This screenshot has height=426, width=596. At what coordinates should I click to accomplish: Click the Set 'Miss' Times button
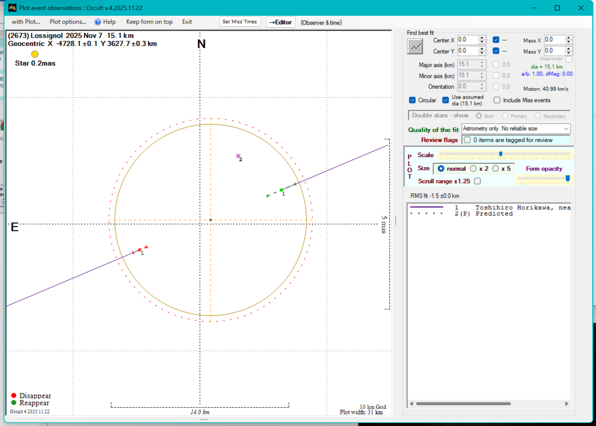(x=240, y=22)
